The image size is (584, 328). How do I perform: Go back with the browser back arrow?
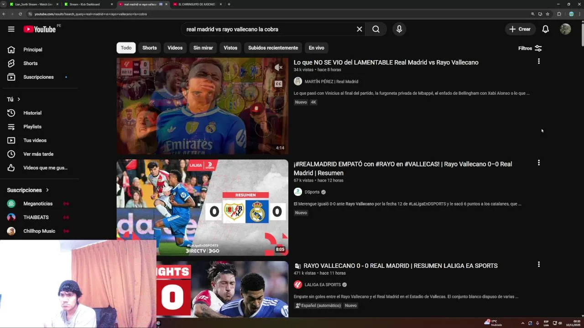coord(4,14)
